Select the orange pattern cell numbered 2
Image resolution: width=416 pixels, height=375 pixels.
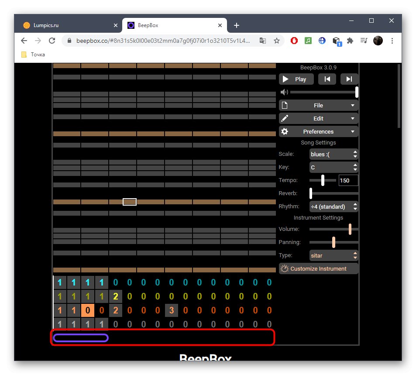[115, 310]
